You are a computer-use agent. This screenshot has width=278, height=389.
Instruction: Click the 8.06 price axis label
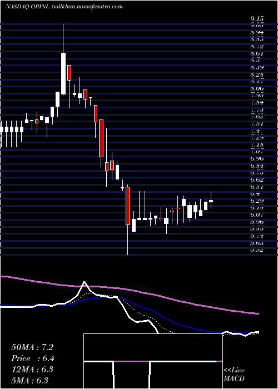(257, 88)
